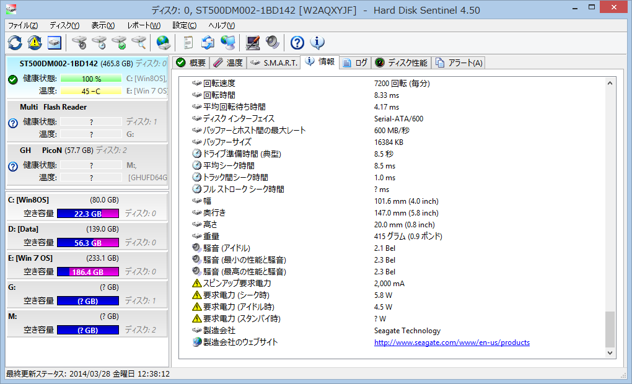Click the unknown status icon for GH PicoN
Viewport: 632px width, 384px height.
click(13, 166)
